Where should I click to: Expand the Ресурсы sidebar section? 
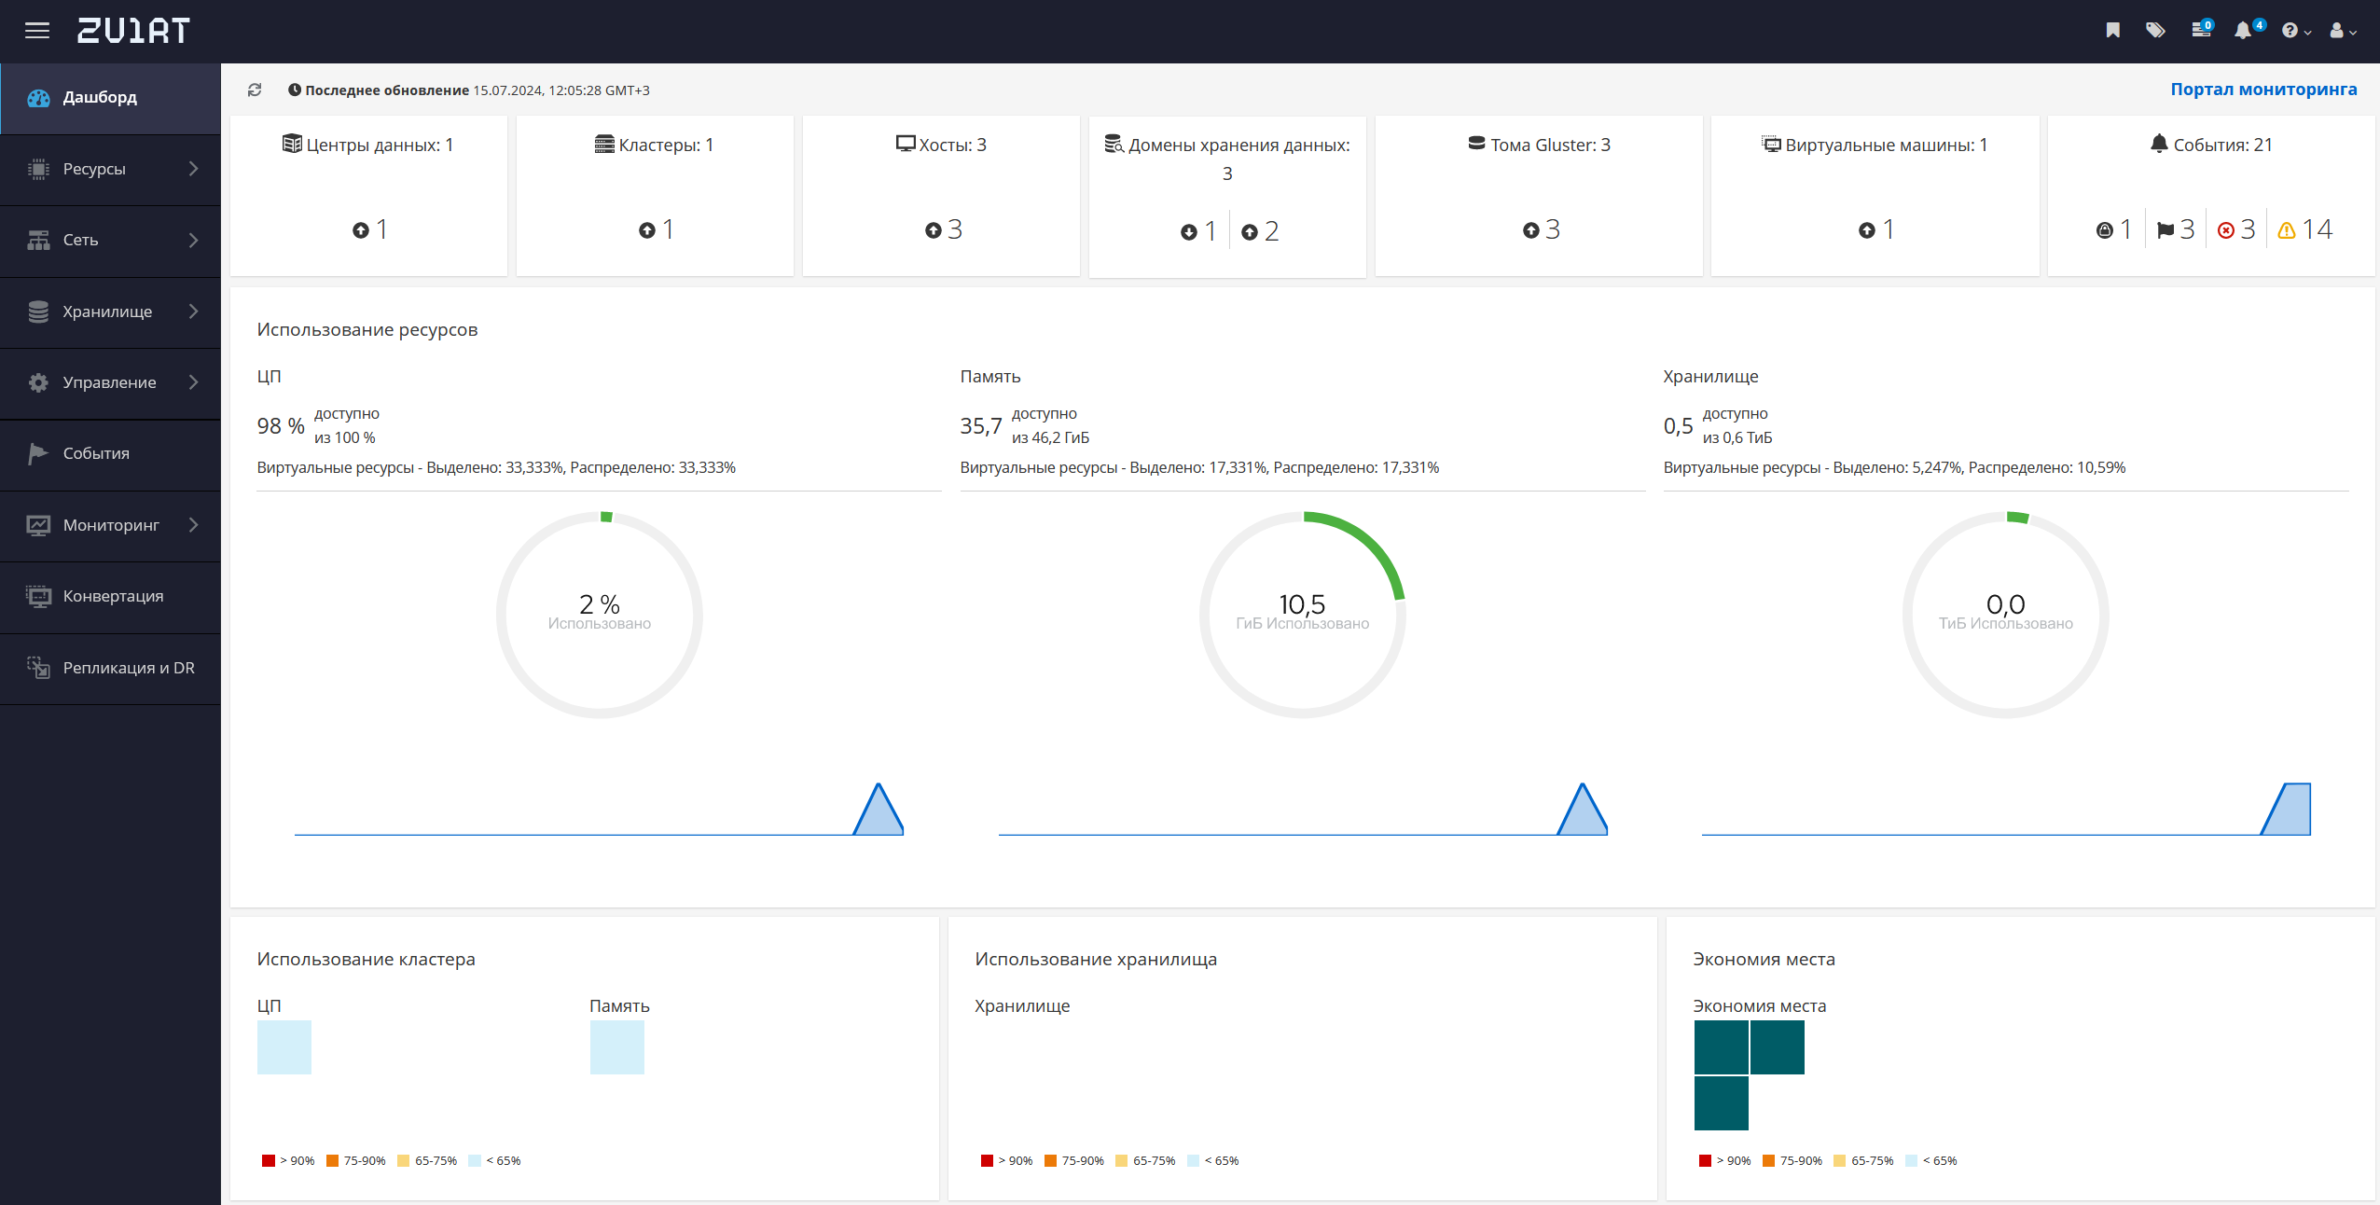[x=110, y=169]
